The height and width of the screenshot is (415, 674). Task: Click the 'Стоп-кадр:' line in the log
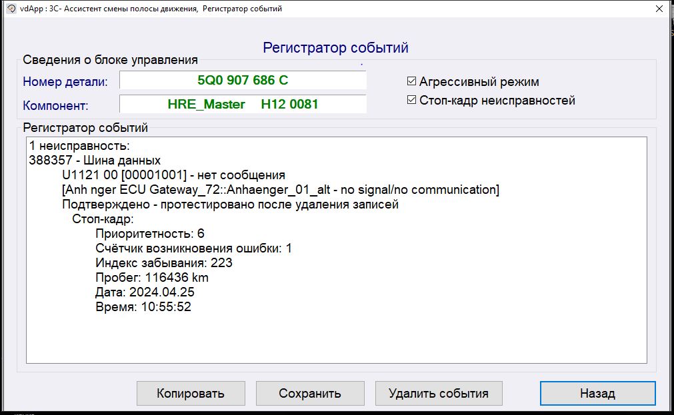[x=103, y=218]
